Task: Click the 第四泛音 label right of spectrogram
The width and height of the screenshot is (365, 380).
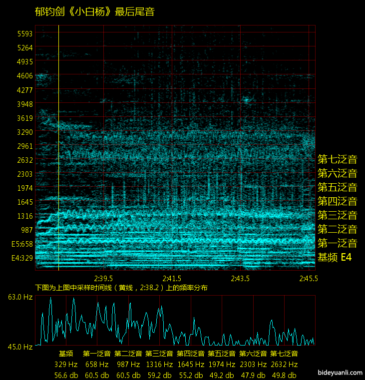Action: (338, 202)
